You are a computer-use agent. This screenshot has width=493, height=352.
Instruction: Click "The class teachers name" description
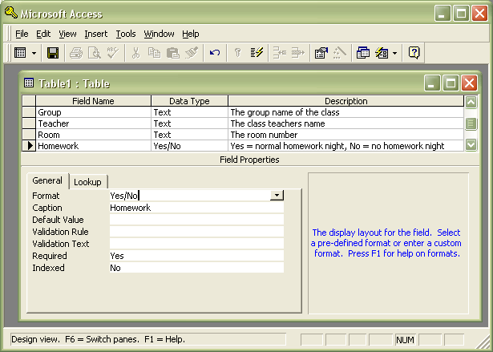pos(346,123)
